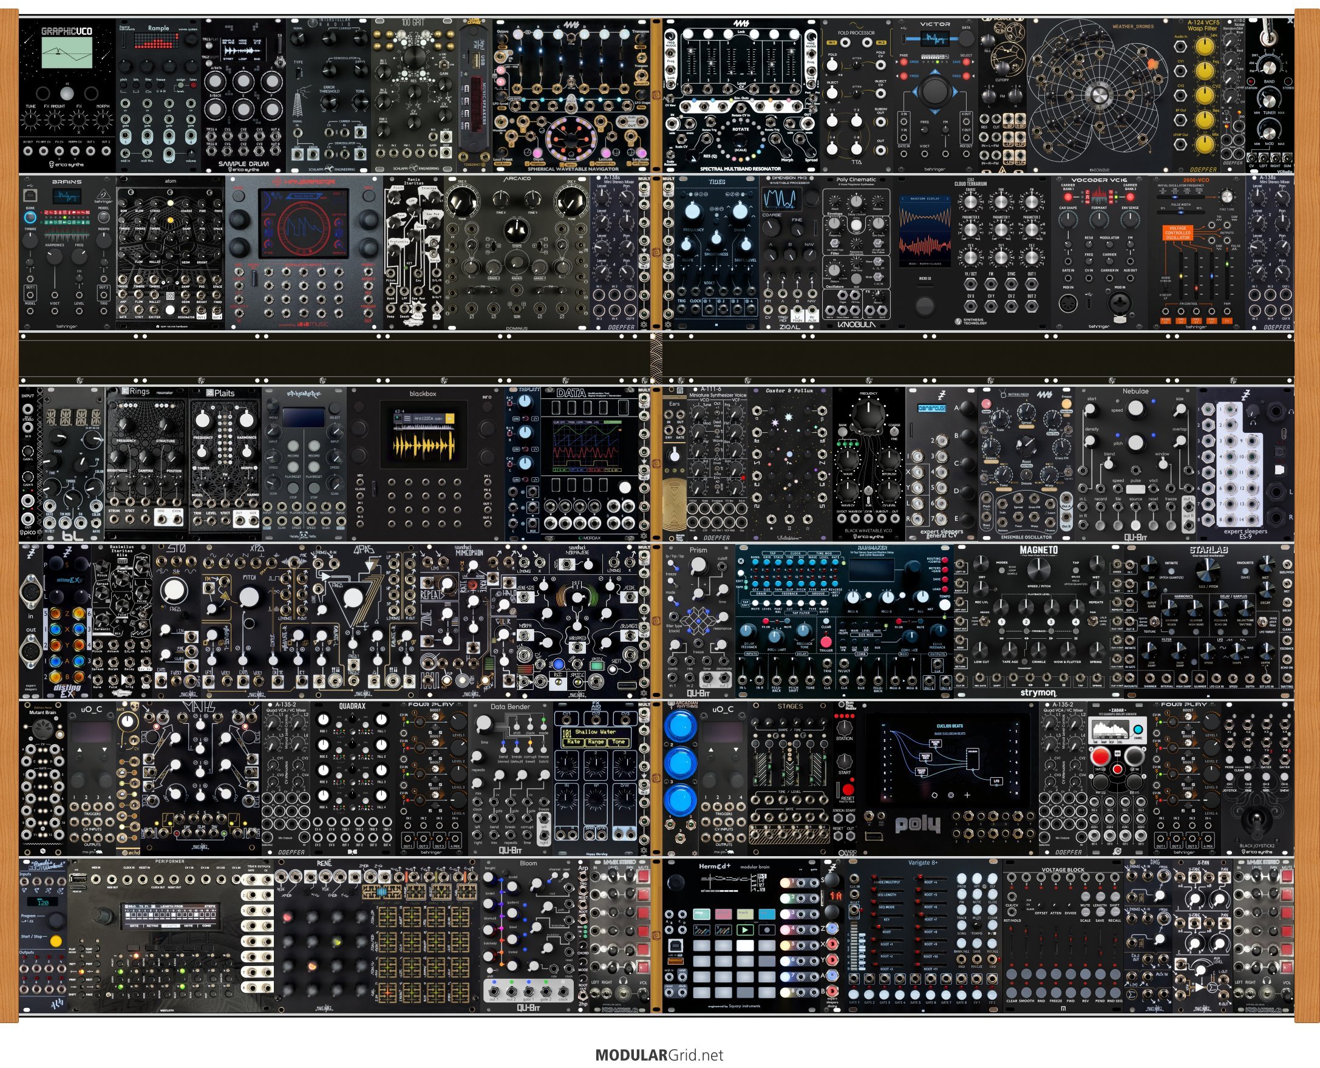Screen dimensions: 1320x1068
Task: Open the MODULARGrid.net link
Action: (659, 1055)
